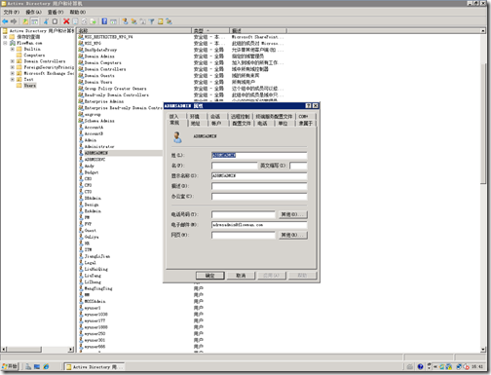Screen dimensions: 491x375
Task: Click Internet Explorer icon in quick launch
Action: (x=46, y=366)
